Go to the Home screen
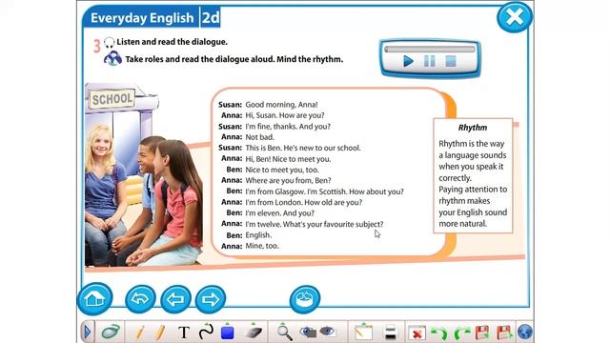The width and height of the screenshot is (610, 343). click(x=95, y=298)
